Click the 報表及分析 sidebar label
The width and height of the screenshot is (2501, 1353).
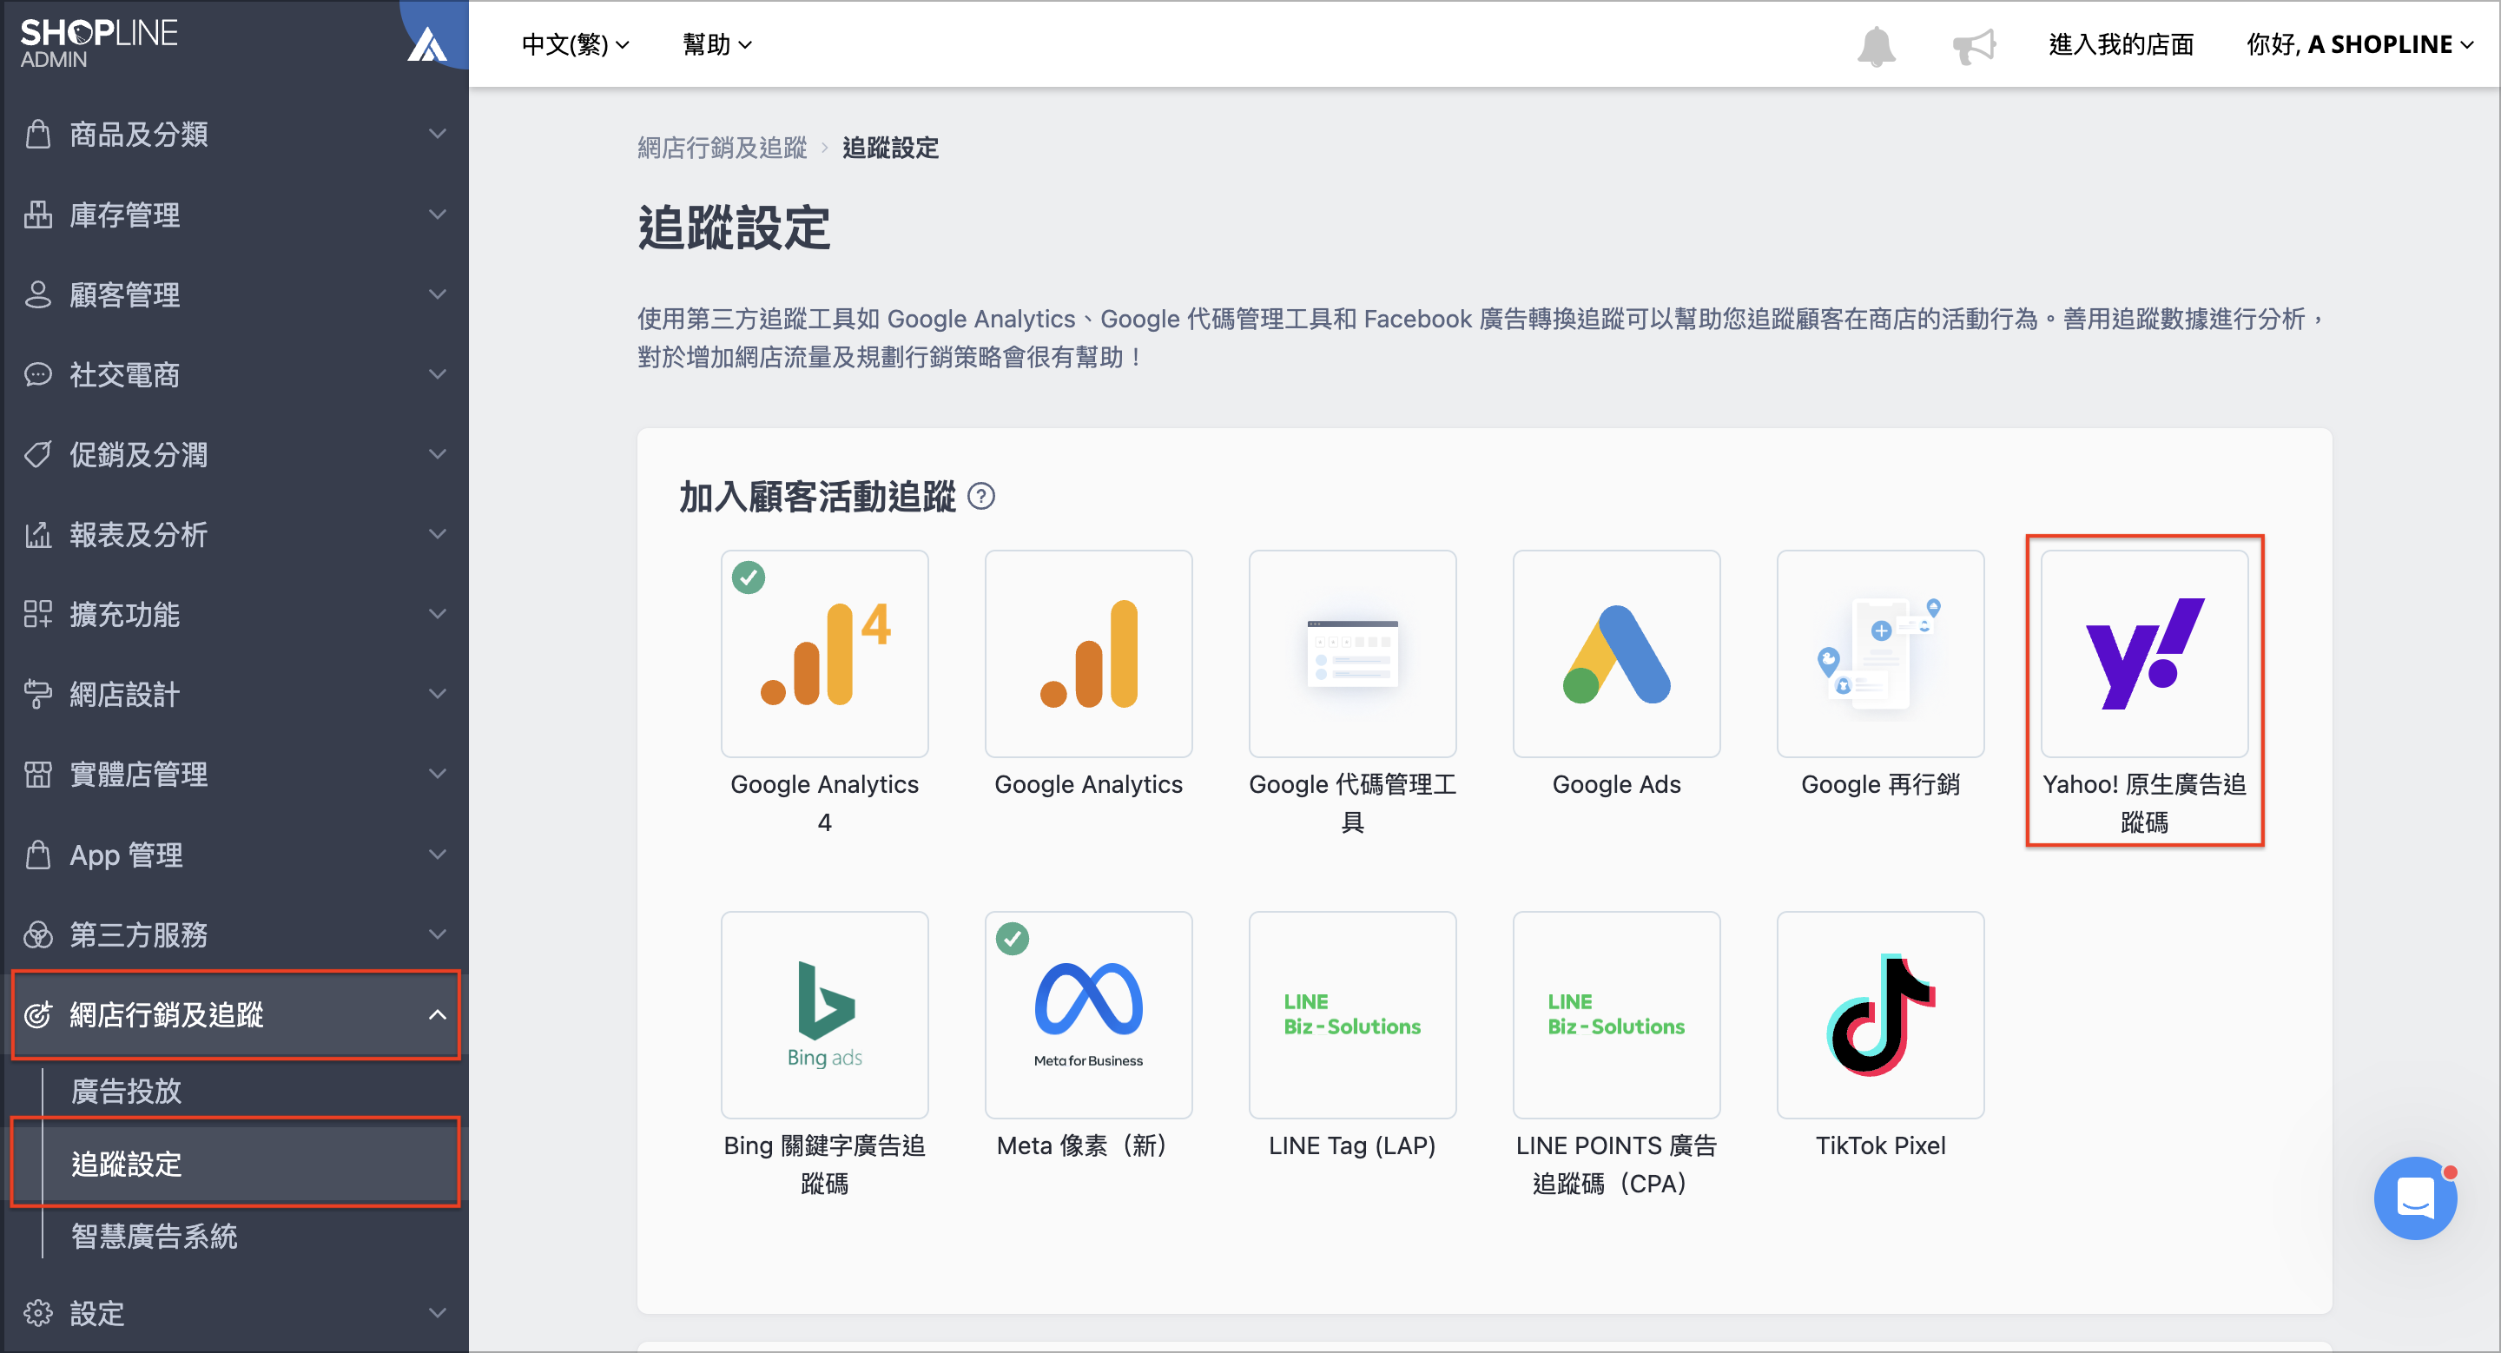tap(139, 535)
